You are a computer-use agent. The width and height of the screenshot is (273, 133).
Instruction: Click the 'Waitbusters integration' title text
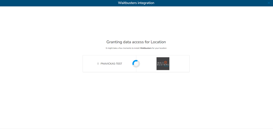pyautogui.click(x=136, y=3)
